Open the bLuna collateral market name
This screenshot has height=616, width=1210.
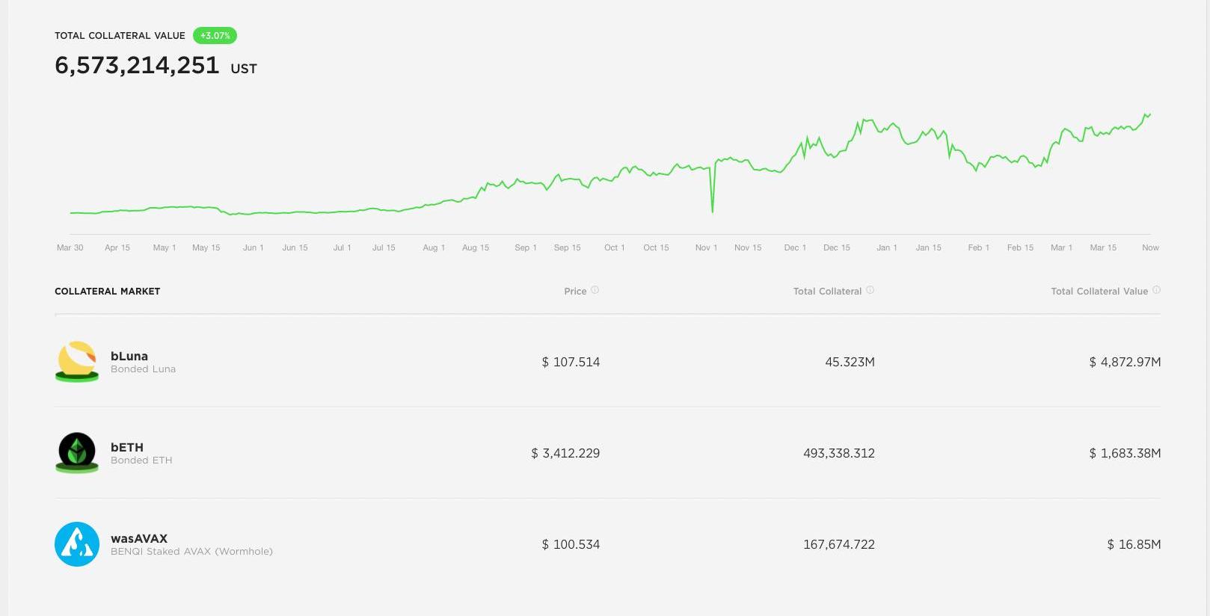129,357
